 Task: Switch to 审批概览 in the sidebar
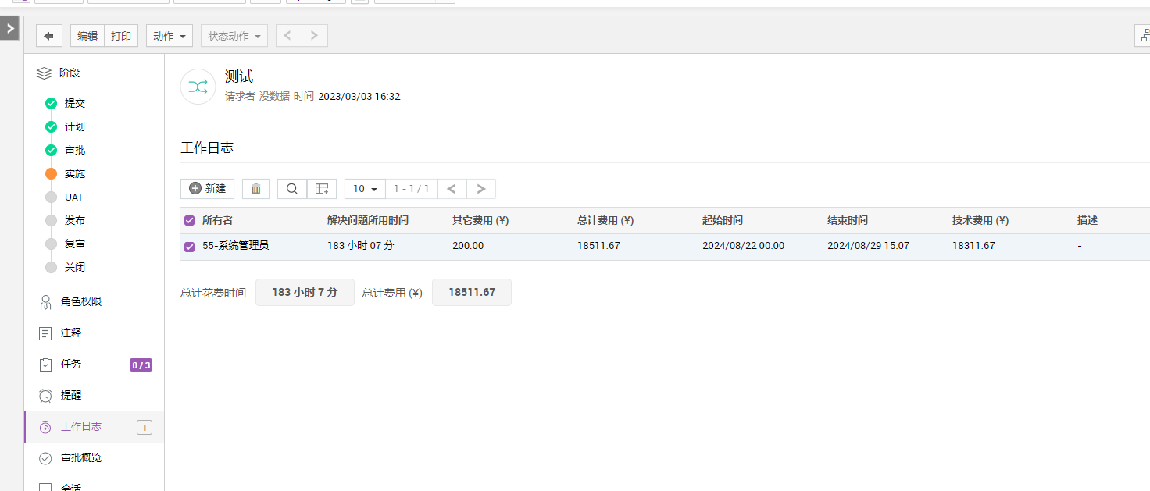81,458
